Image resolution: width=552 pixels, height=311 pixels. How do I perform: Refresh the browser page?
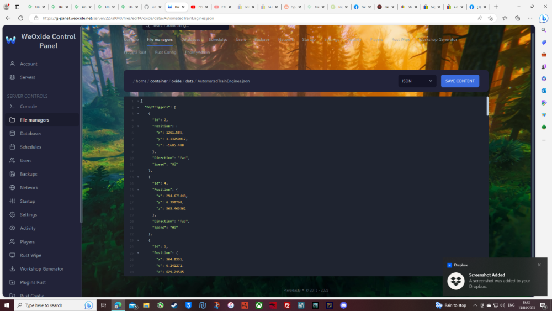click(x=20, y=18)
